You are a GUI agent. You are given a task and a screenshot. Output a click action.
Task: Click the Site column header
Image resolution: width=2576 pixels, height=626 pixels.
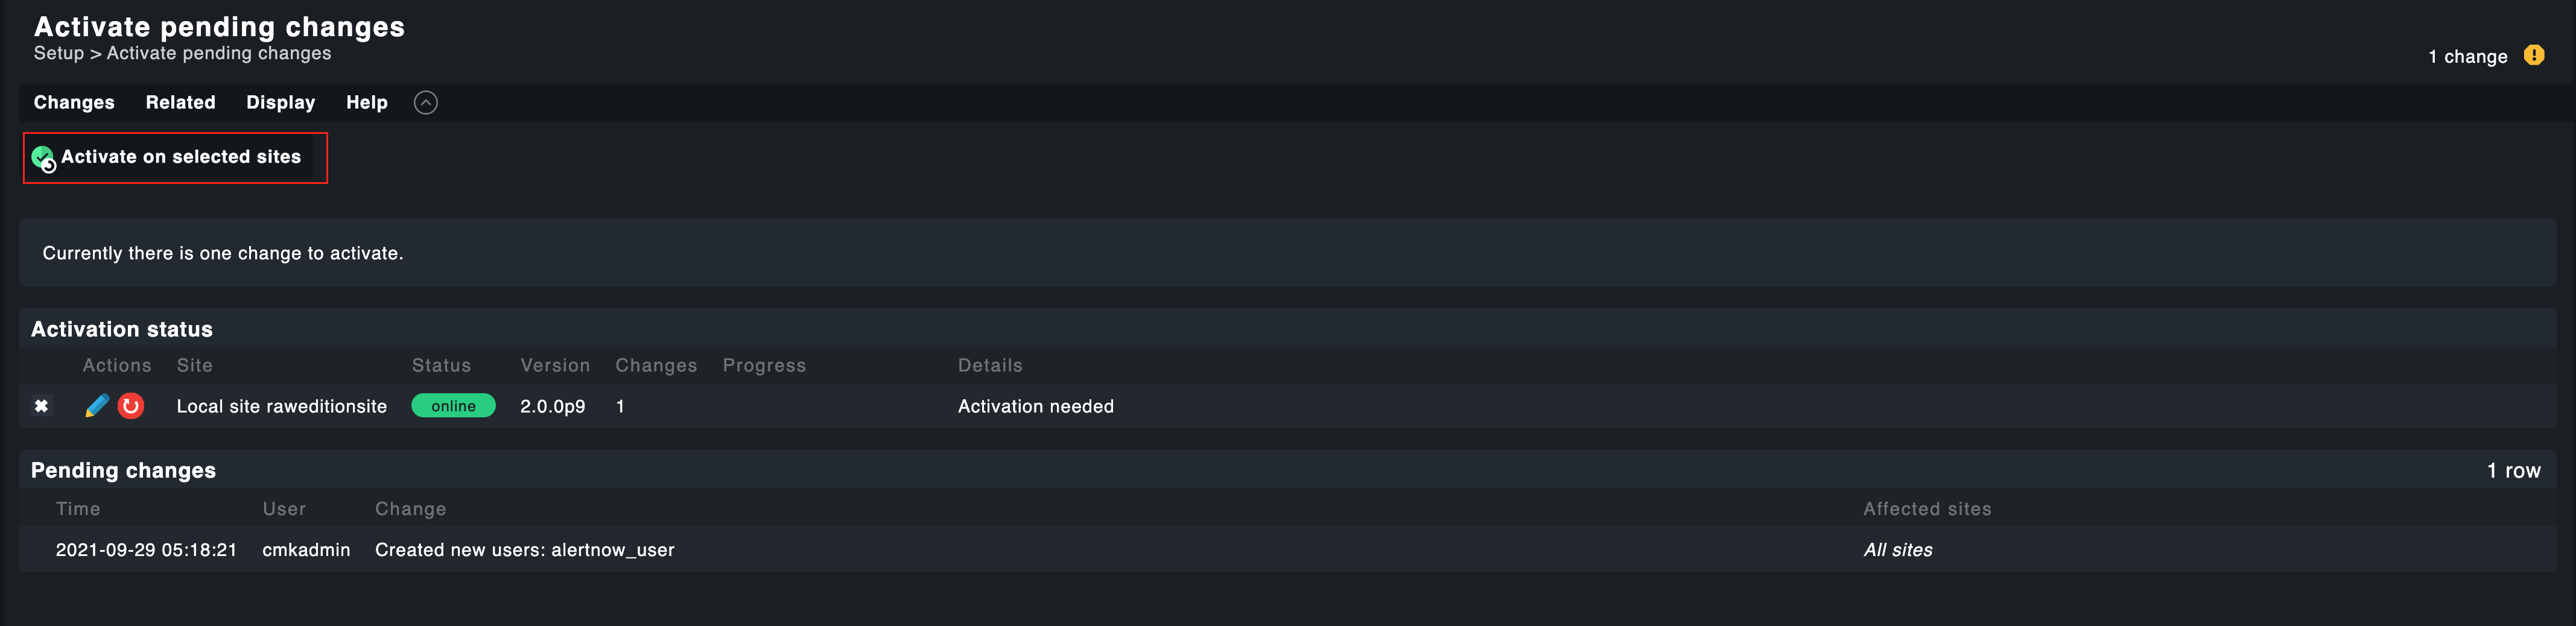click(x=194, y=366)
